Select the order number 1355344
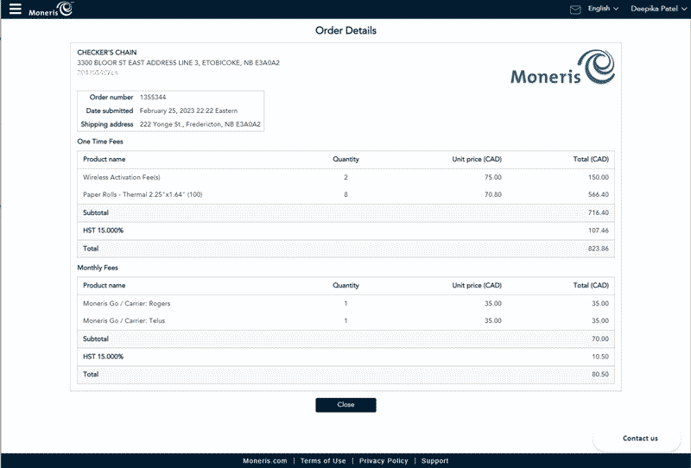The image size is (691, 468). tap(153, 98)
